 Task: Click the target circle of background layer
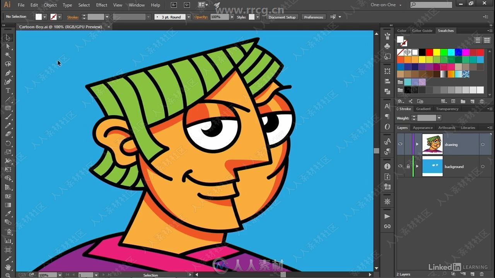pos(483,166)
